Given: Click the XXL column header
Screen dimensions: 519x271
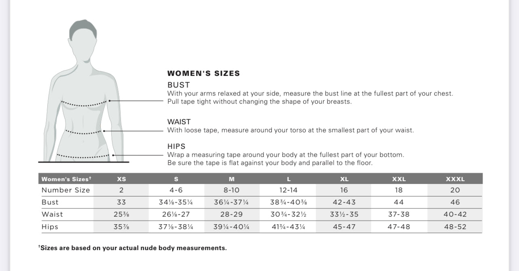Looking at the screenshot, I should [399, 179].
